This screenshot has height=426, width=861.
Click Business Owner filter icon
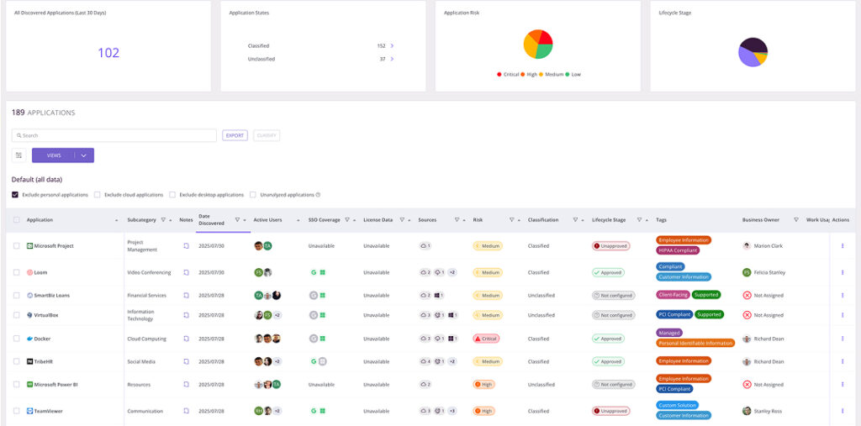coord(796,219)
